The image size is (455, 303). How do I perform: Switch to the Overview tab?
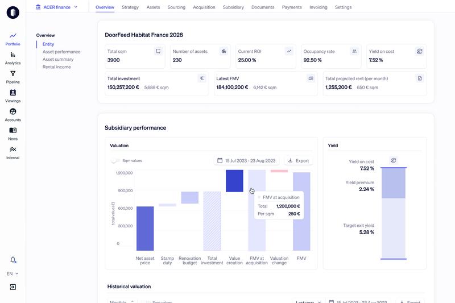click(105, 7)
